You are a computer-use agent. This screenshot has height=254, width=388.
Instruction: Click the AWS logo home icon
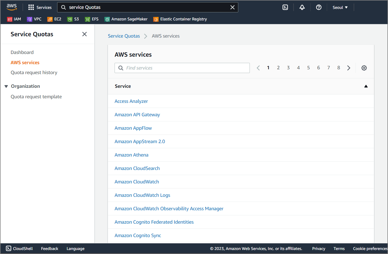[x=12, y=7]
